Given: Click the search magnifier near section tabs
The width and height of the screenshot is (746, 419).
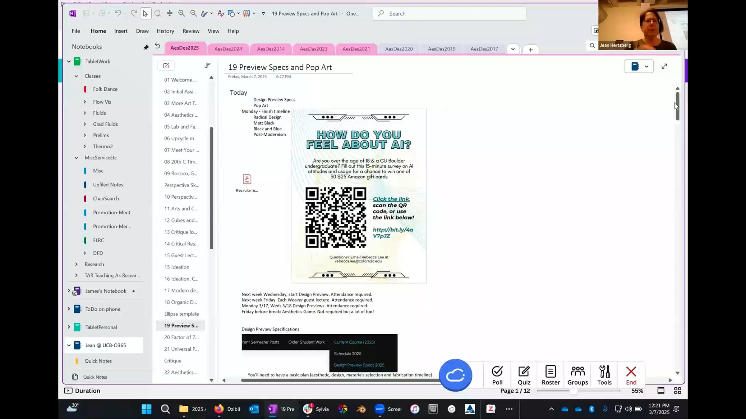Looking at the screenshot, I should (592, 46).
